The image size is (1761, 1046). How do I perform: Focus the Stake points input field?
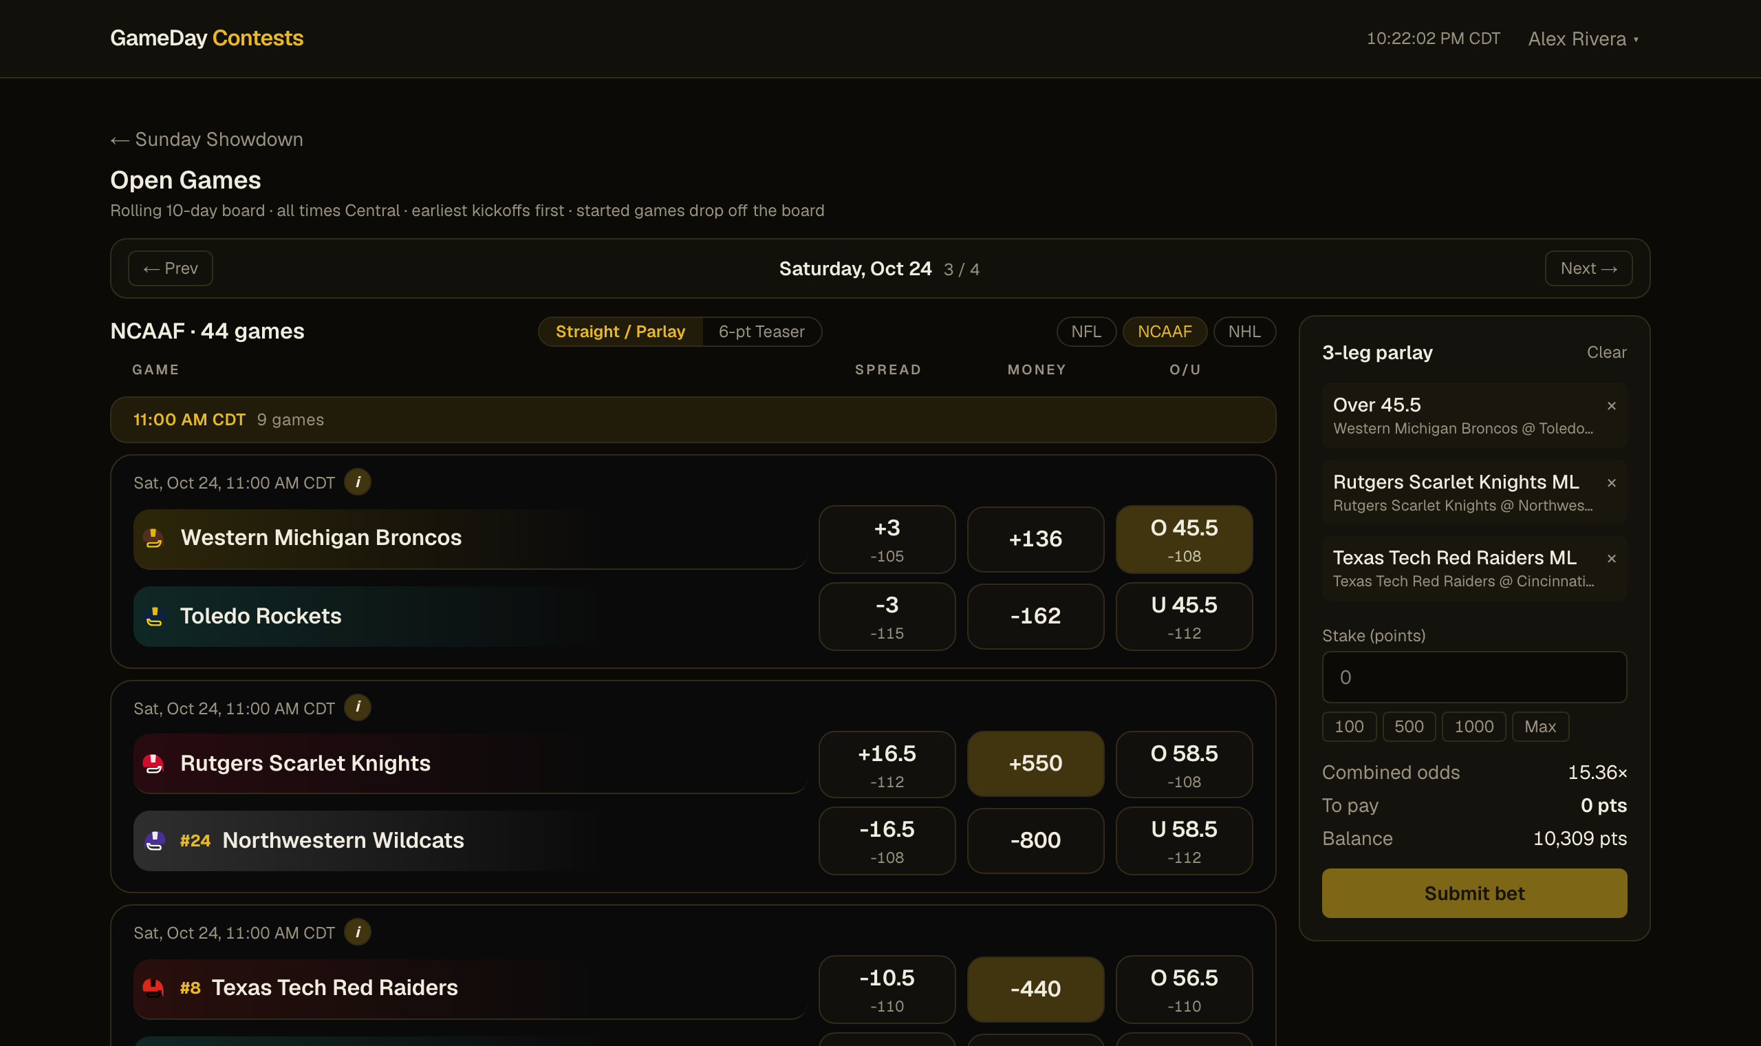click(x=1473, y=676)
